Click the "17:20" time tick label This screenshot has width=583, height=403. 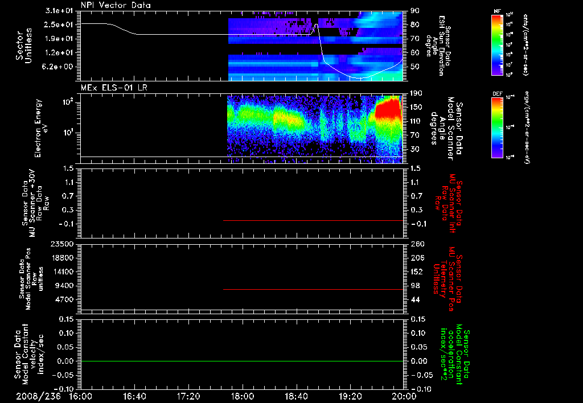pyautogui.click(x=188, y=396)
